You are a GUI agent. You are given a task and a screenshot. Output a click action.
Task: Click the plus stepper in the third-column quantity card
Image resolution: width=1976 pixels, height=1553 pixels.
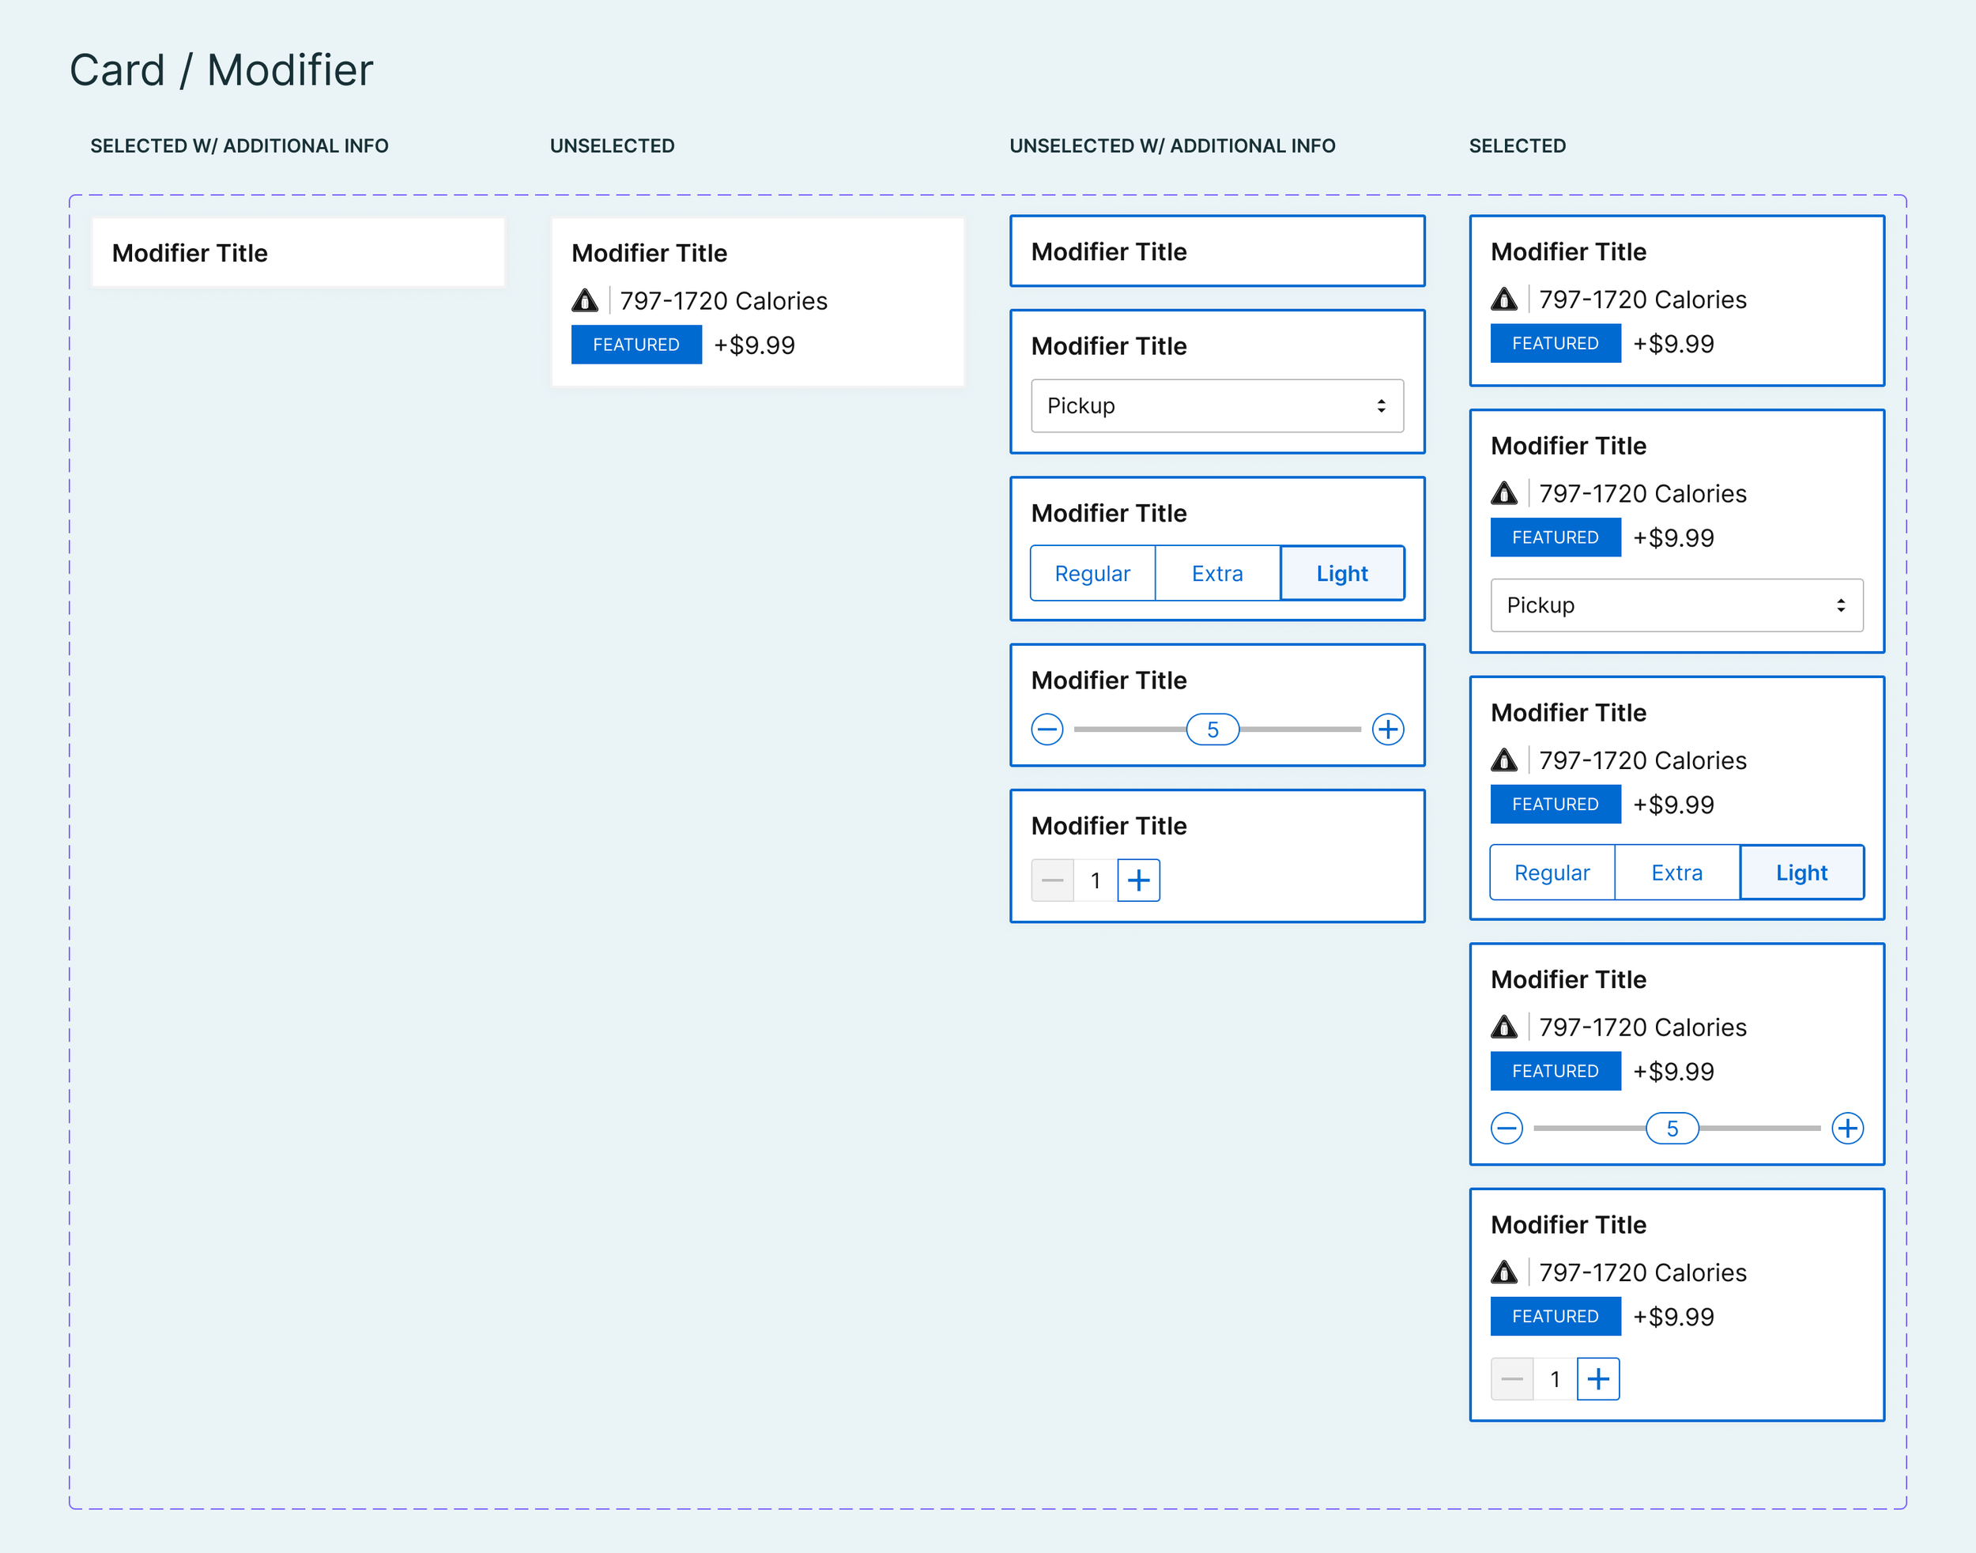point(1138,880)
